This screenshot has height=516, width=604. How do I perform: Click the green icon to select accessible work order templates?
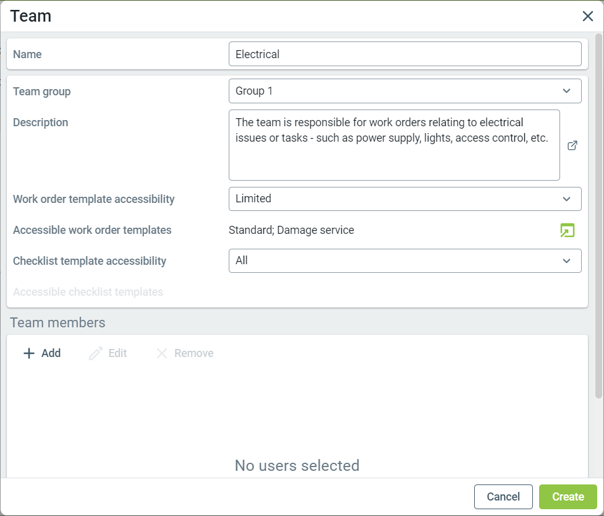click(567, 230)
